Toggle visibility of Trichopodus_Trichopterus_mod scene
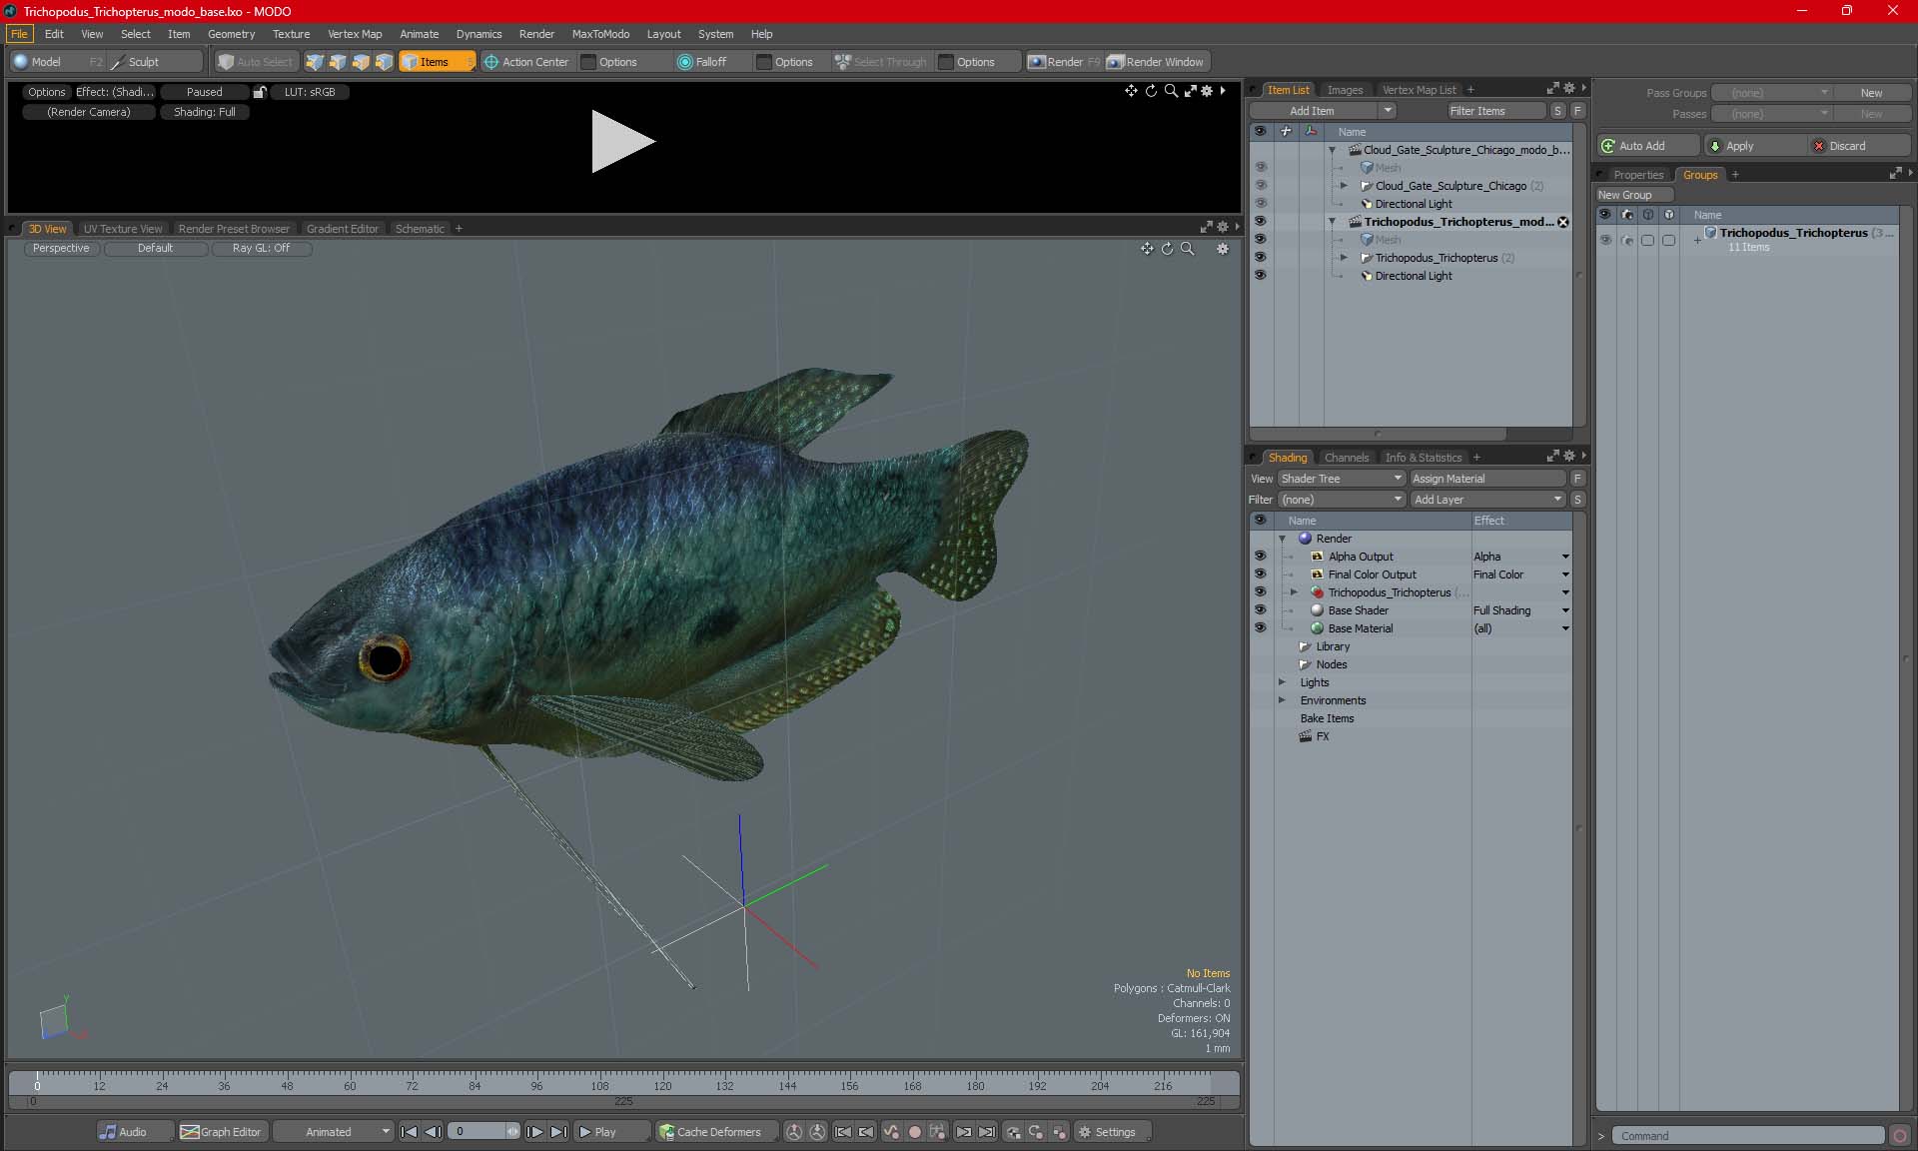Viewport: 1918px width, 1151px height. (x=1260, y=222)
